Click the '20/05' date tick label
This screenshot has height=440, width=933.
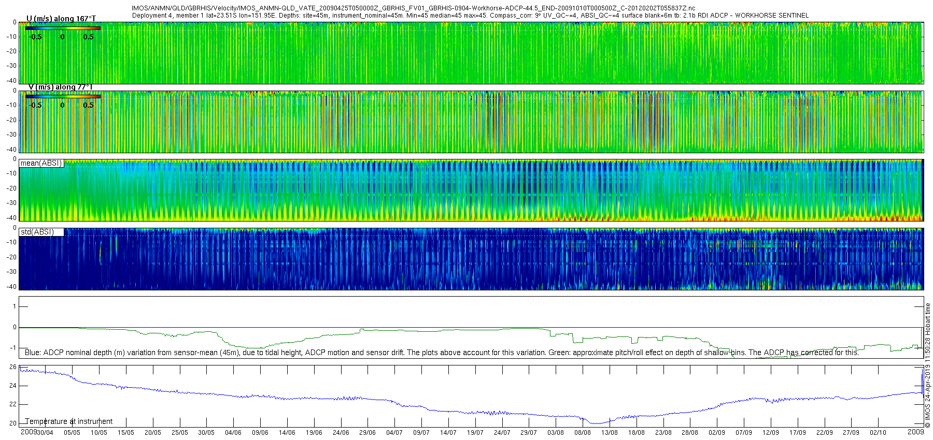(x=153, y=433)
